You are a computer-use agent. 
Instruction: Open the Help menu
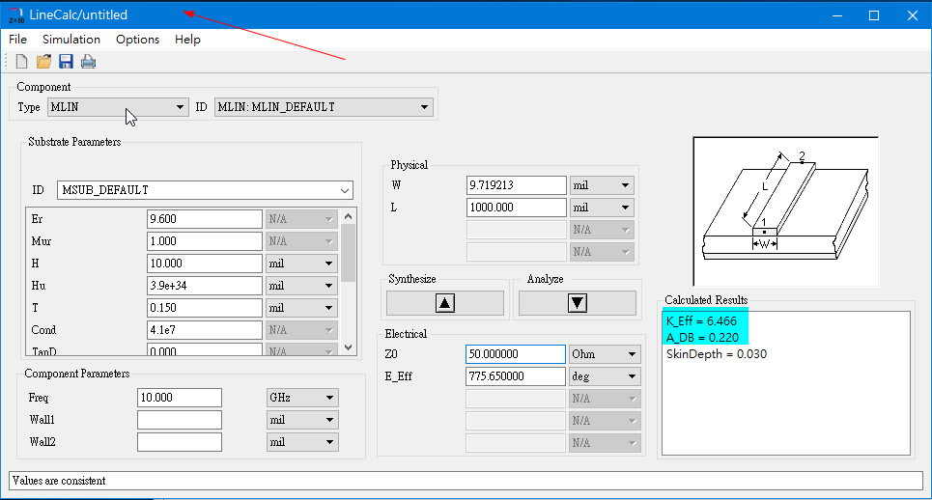187,40
